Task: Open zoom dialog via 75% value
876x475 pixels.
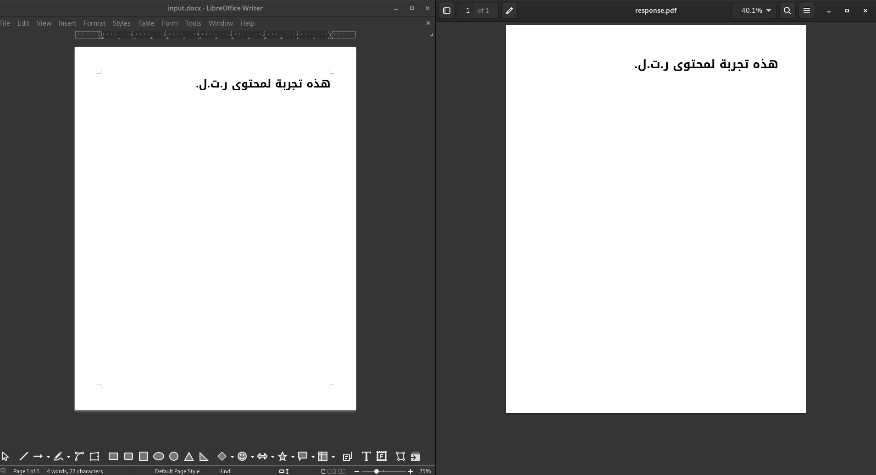Action: coord(425,471)
